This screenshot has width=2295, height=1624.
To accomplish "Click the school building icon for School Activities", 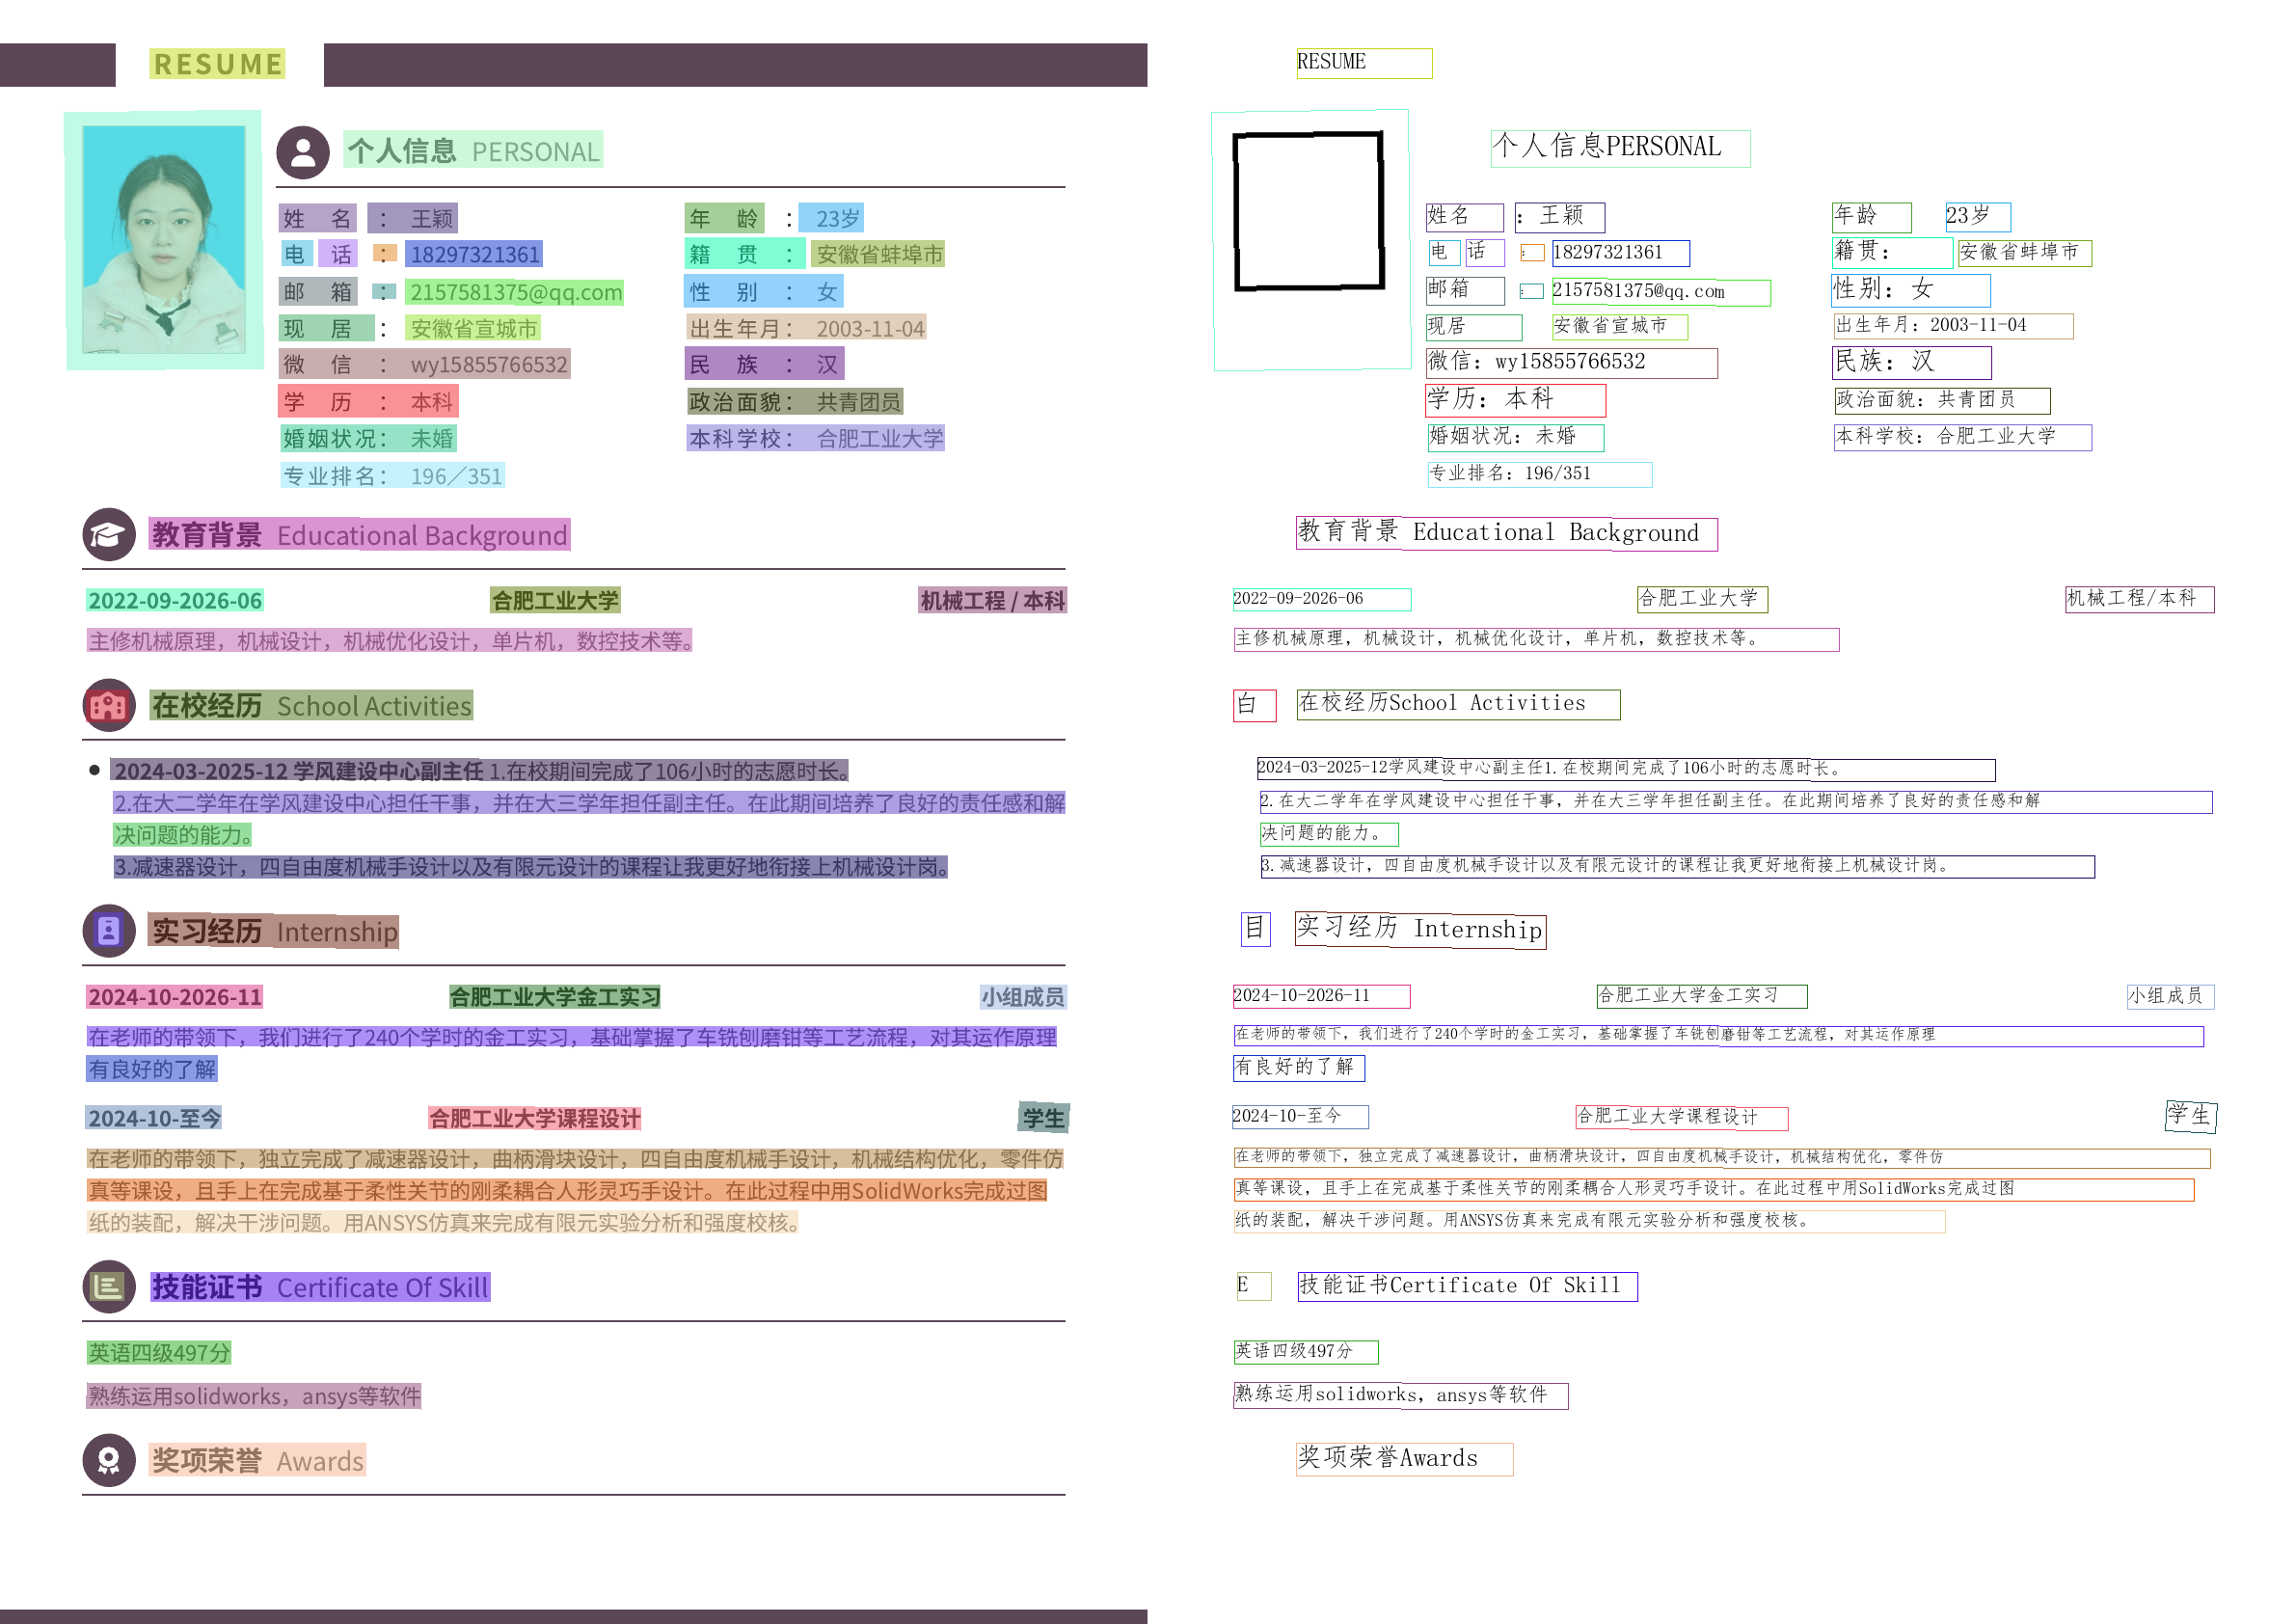I will pos(109,706).
